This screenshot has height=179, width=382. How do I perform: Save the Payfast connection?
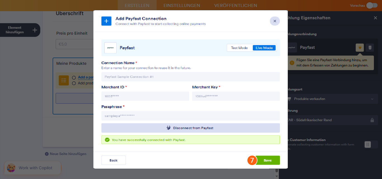267,160
